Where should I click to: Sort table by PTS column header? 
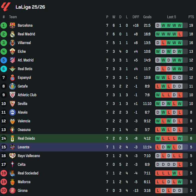[x=191, y=17]
